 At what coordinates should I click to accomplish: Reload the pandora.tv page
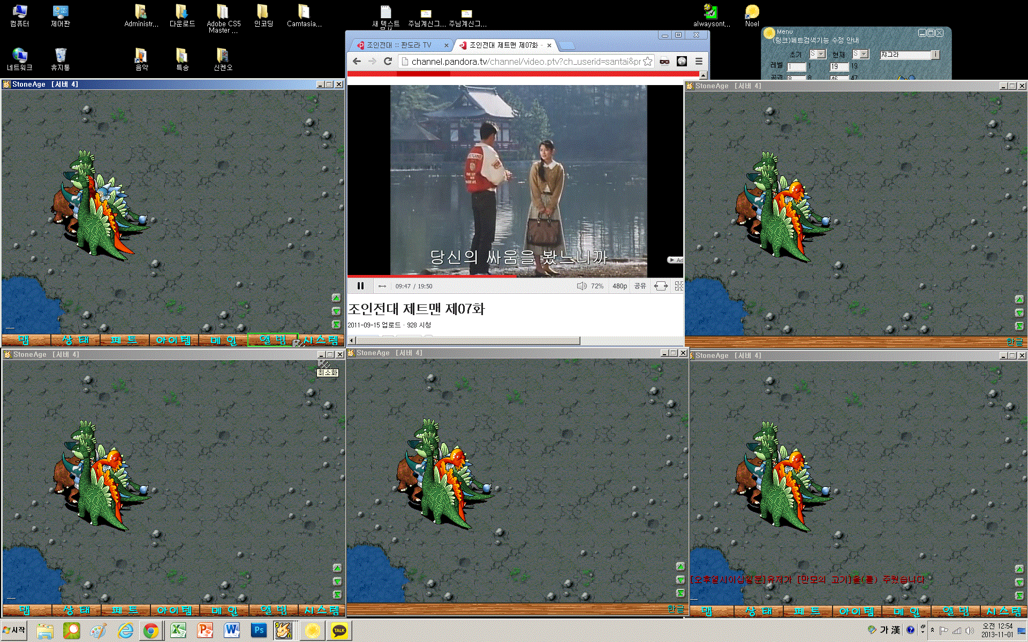click(388, 62)
